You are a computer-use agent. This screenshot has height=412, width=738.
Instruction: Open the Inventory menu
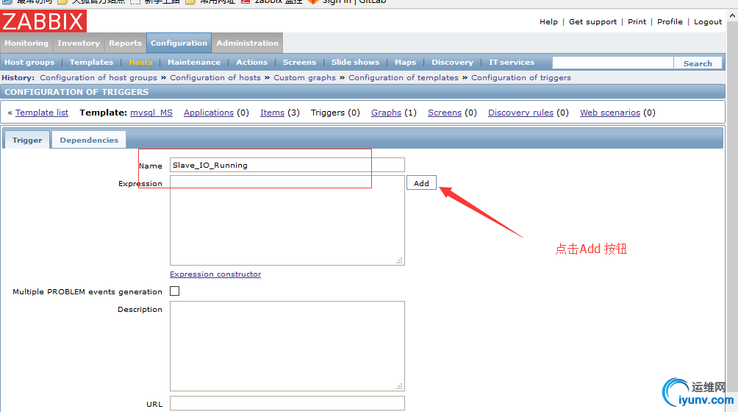[x=79, y=43]
